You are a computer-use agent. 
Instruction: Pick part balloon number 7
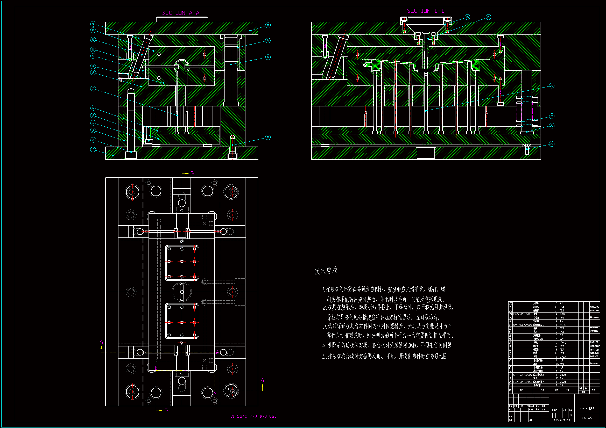click(x=93, y=89)
